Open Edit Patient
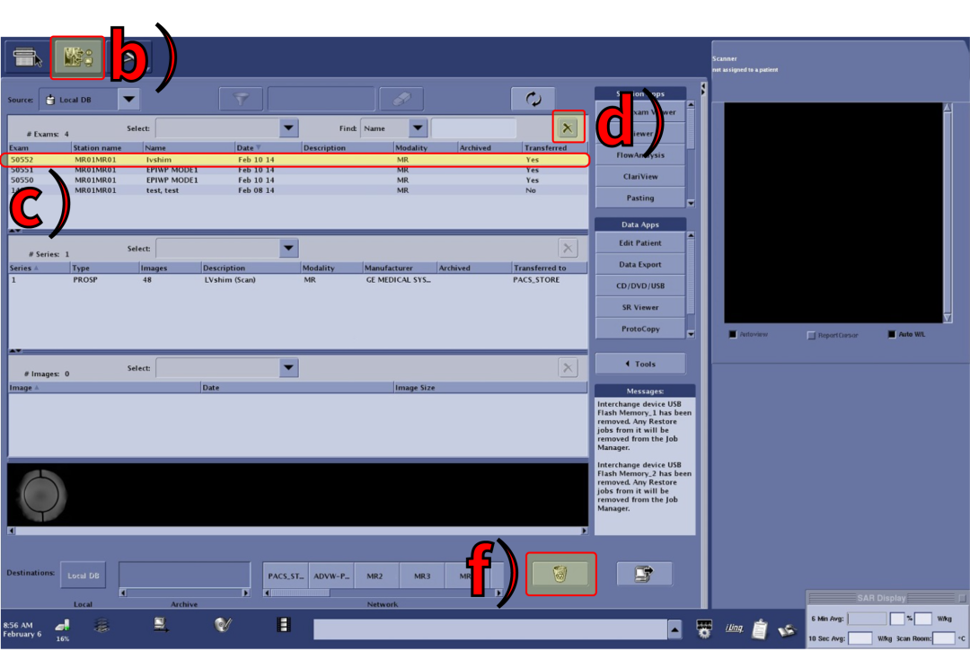The width and height of the screenshot is (970, 651). (640, 243)
